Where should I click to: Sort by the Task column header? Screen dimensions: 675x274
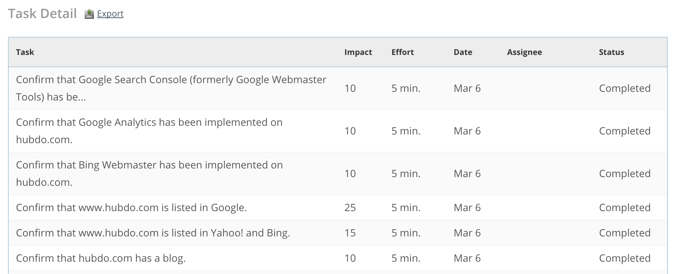pos(25,52)
